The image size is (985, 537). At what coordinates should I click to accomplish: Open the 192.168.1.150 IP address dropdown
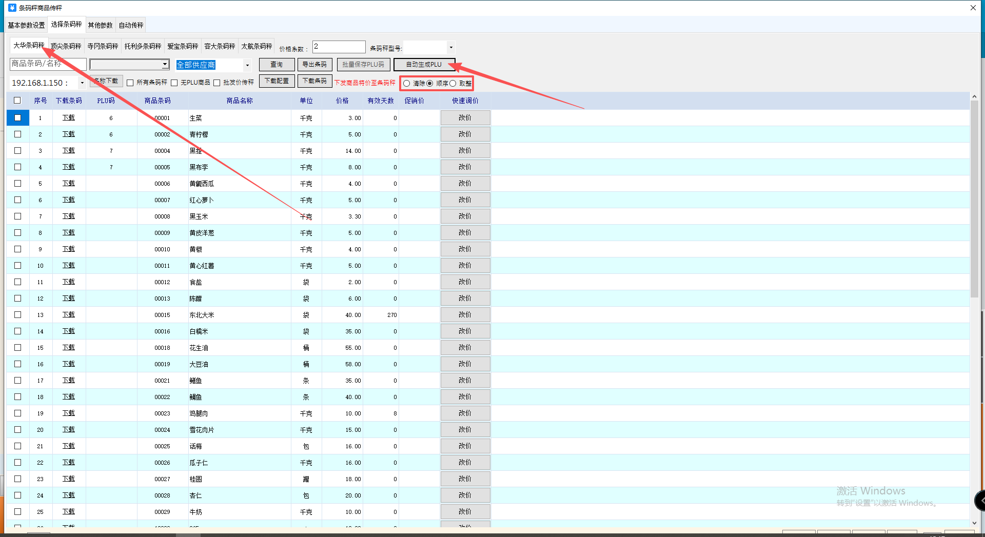(82, 83)
